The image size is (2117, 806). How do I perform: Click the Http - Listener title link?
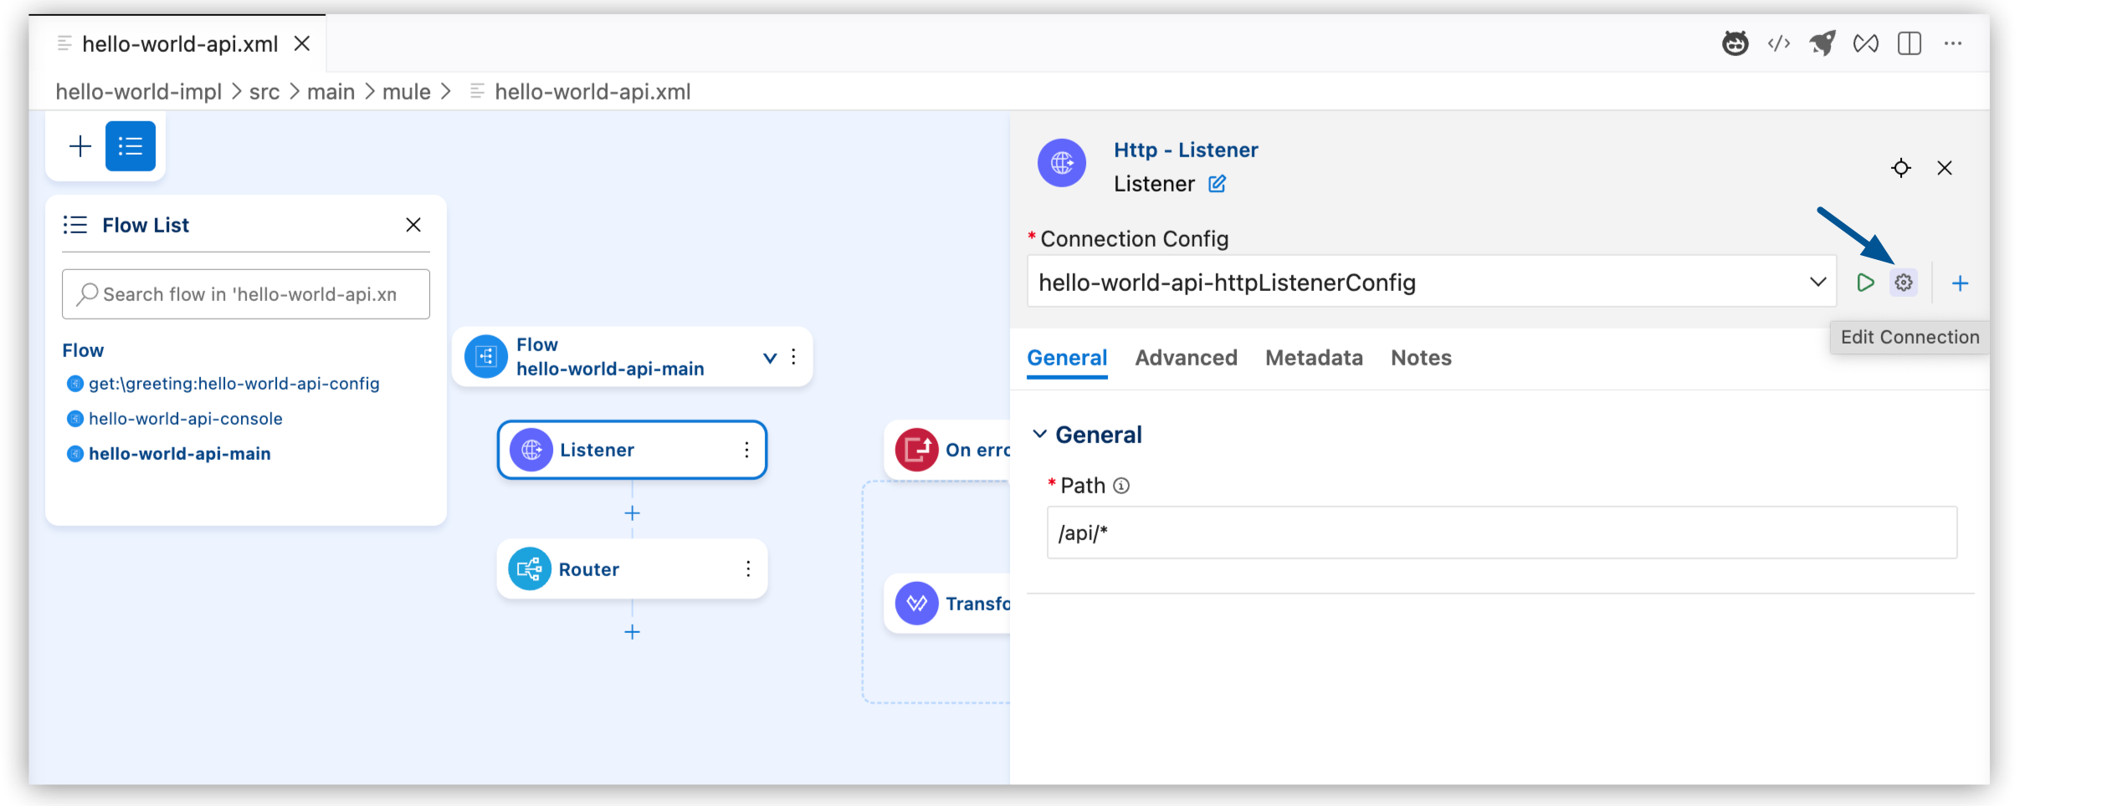pos(1186,150)
